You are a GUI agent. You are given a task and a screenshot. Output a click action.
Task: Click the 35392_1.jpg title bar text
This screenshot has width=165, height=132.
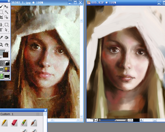tap(27, 3)
